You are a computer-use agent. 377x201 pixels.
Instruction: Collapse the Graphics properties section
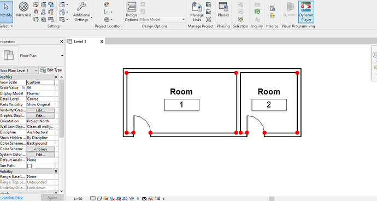[56, 77]
